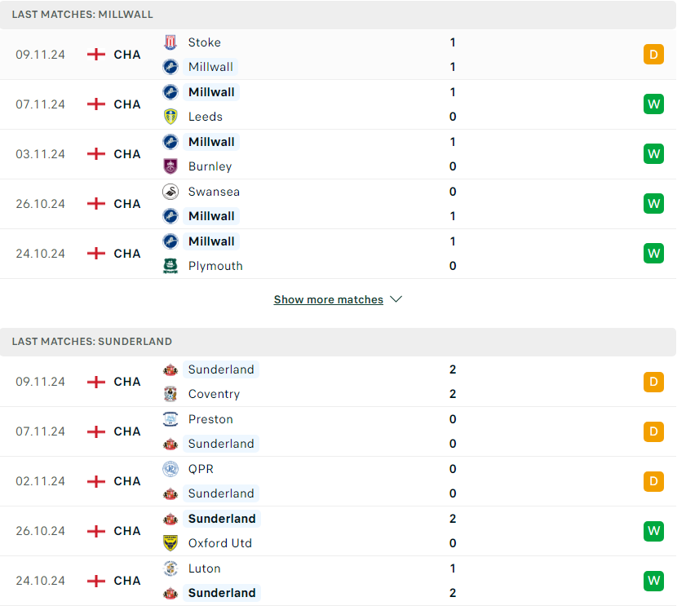
Task: Click the Plymouth club crest icon
Action: (x=170, y=266)
